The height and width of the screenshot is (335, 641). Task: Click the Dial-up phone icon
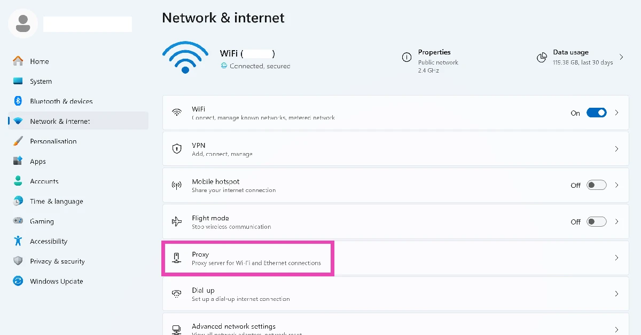pos(177,293)
